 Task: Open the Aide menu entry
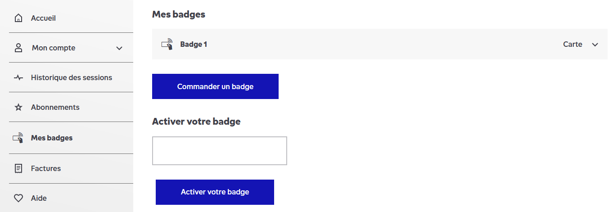(39, 198)
